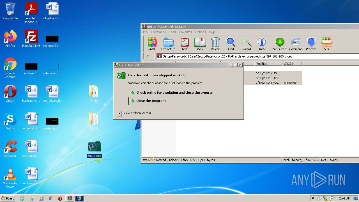Select the row modified 6/30/2022 7:49

coord(273,73)
